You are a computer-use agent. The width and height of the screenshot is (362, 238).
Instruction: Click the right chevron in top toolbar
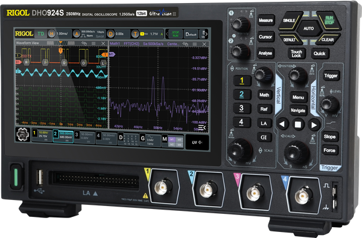[x=206, y=34]
